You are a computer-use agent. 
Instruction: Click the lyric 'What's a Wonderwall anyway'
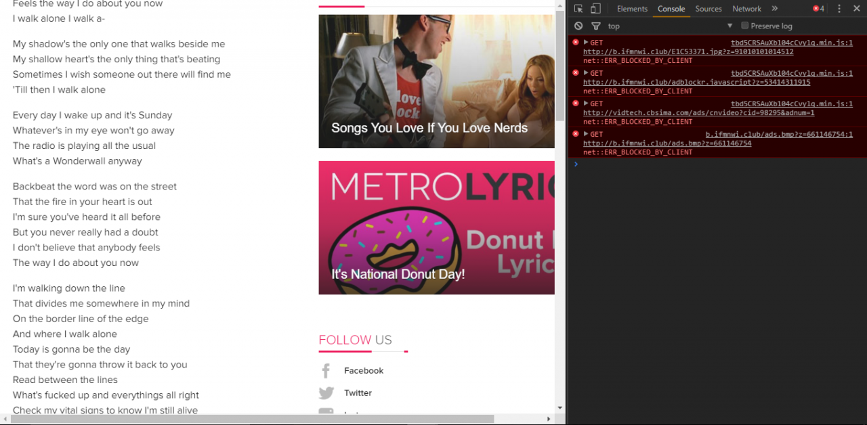pyautogui.click(x=77, y=161)
